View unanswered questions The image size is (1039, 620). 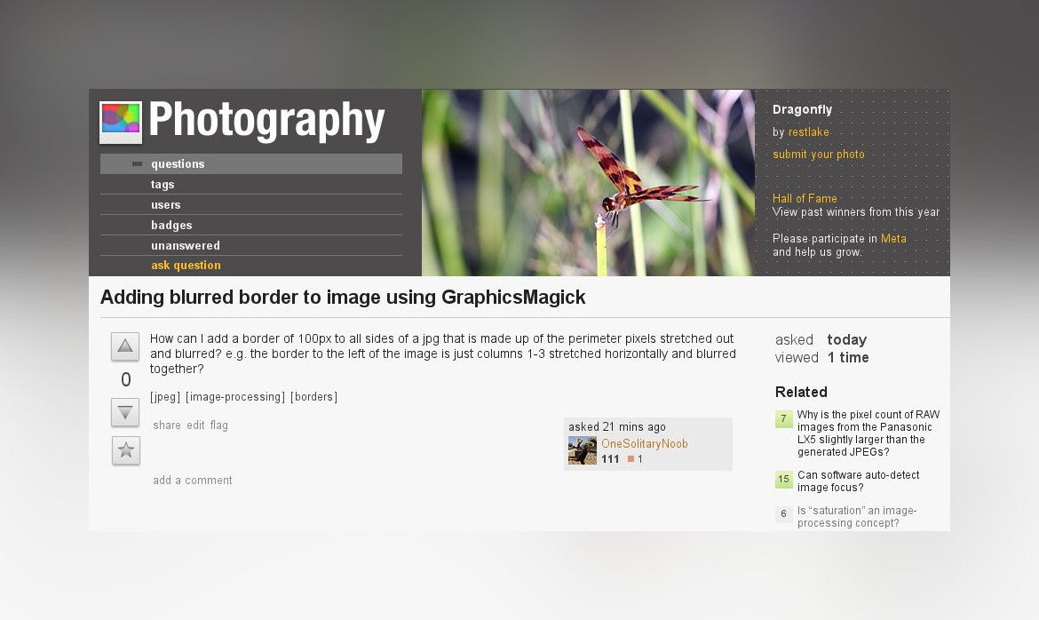[186, 245]
